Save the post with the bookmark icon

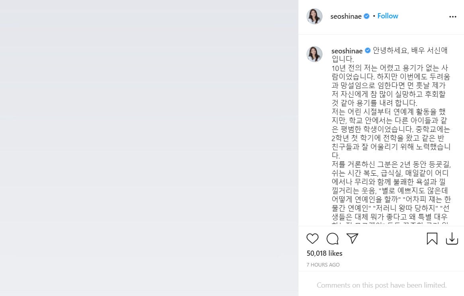432,239
